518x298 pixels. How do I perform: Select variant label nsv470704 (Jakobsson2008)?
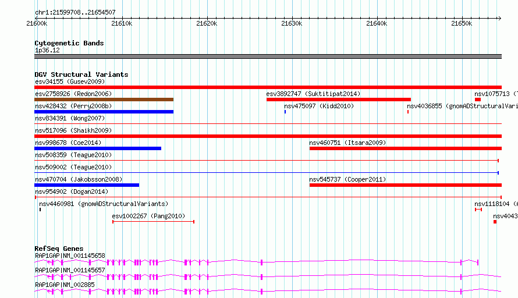(x=79, y=179)
